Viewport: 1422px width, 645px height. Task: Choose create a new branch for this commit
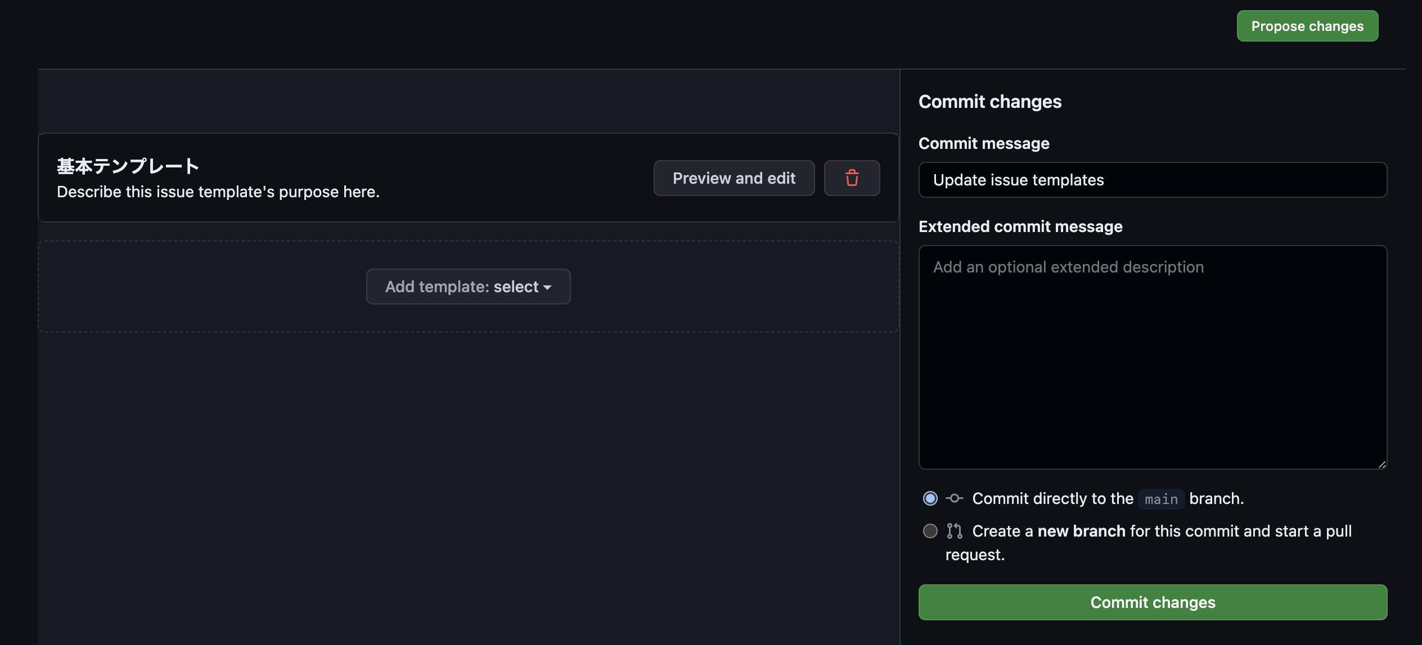pyautogui.click(x=930, y=531)
